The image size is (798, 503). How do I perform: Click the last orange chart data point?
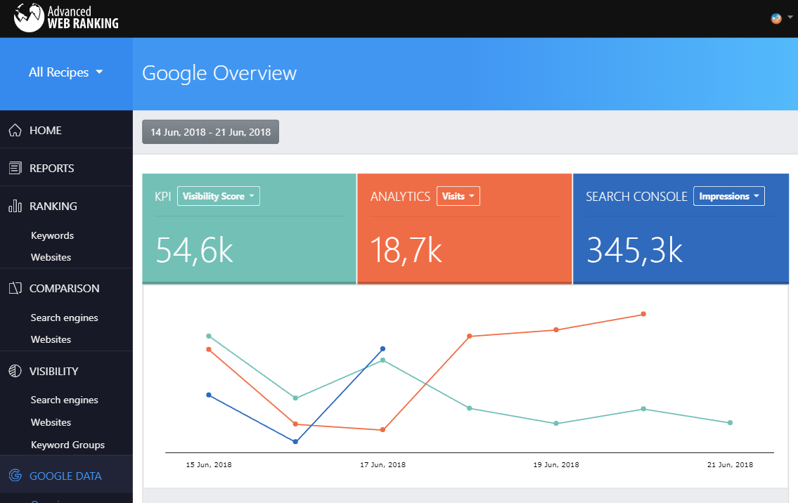(643, 314)
